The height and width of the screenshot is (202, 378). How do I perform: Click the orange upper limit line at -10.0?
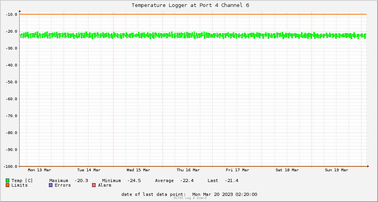coord(193,14)
